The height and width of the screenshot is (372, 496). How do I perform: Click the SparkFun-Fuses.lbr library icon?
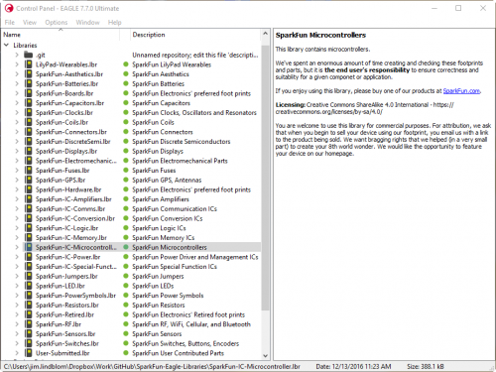29,171
